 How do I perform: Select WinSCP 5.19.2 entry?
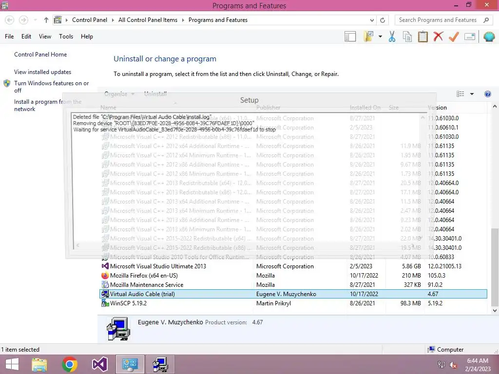click(x=293, y=303)
